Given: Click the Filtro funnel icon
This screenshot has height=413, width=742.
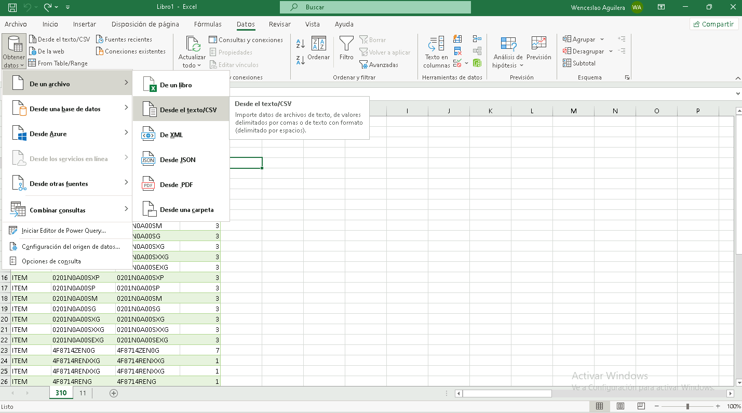Looking at the screenshot, I should 346,44.
